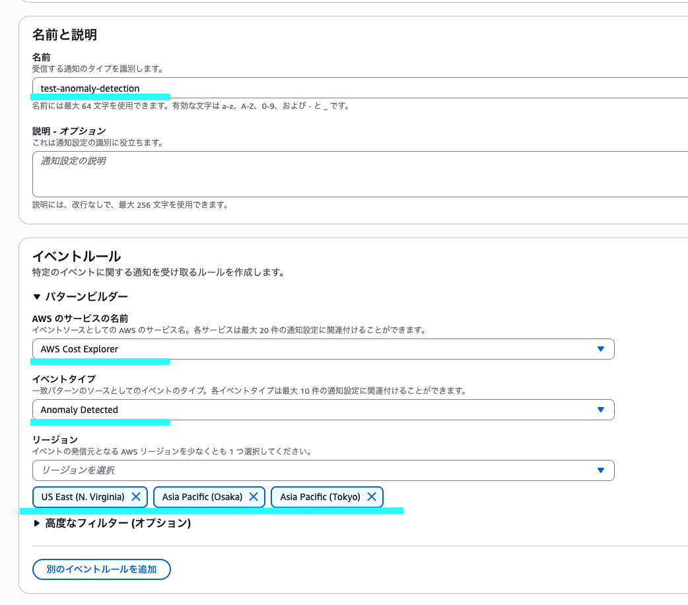Screen dimensions: 688x605
Task: Click the description hint 説明には、改行なしで
Action: coord(130,205)
